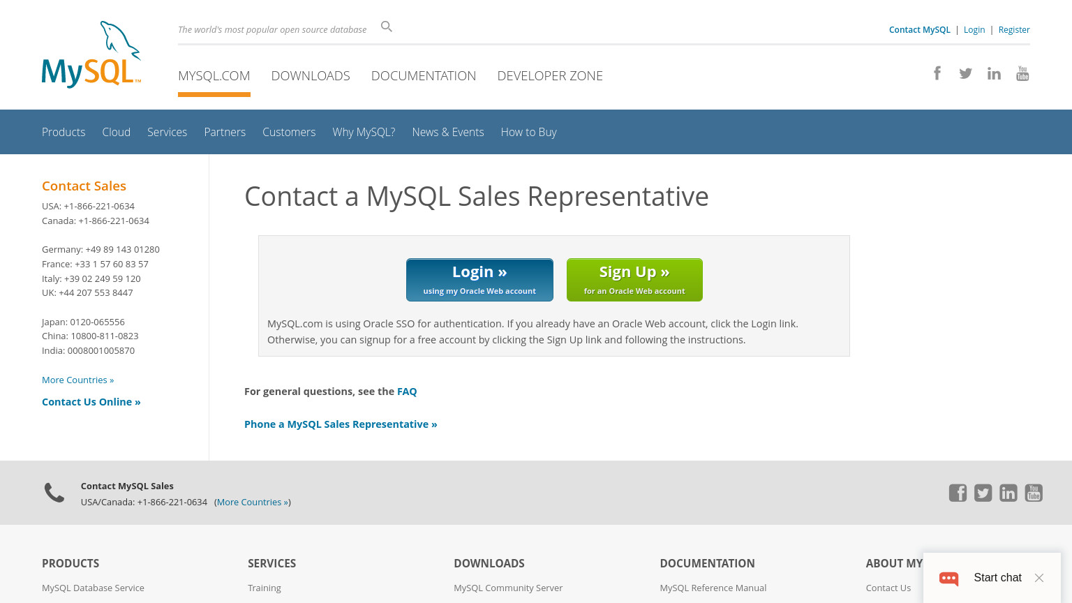Screen dimensions: 1072x603
Task: Open footer bar More Countries link
Action: coord(252,502)
